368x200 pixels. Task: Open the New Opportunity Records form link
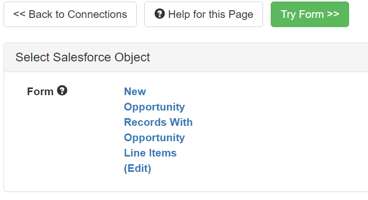click(x=158, y=130)
